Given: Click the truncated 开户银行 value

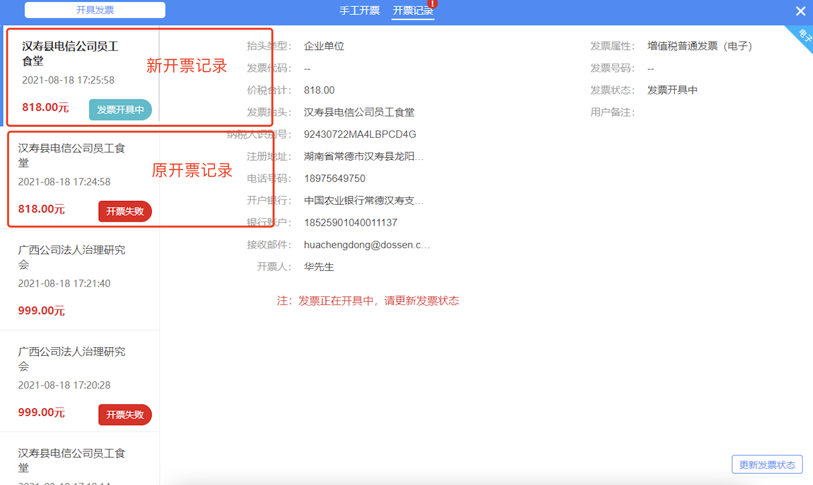Looking at the screenshot, I should pyautogui.click(x=364, y=201).
